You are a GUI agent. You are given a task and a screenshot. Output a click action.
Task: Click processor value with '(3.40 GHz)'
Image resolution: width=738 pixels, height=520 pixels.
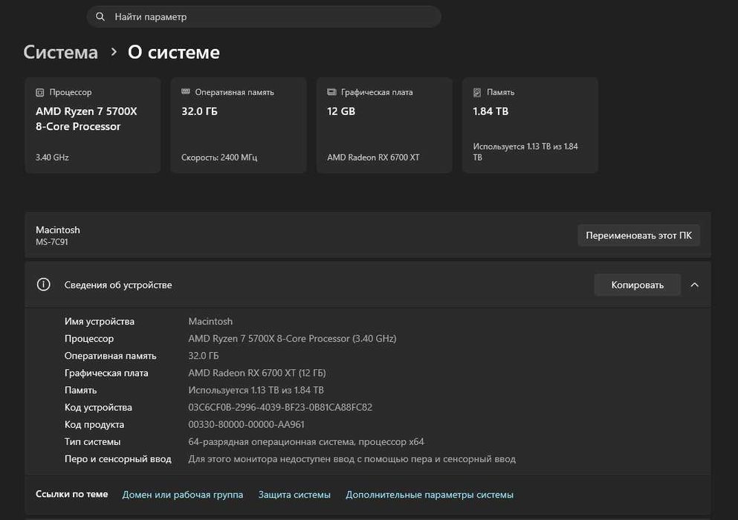pyautogui.click(x=292, y=338)
